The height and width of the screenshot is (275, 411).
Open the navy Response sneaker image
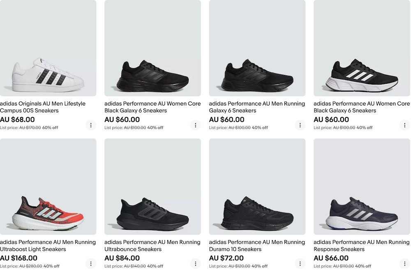pyautogui.click(x=362, y=187)
